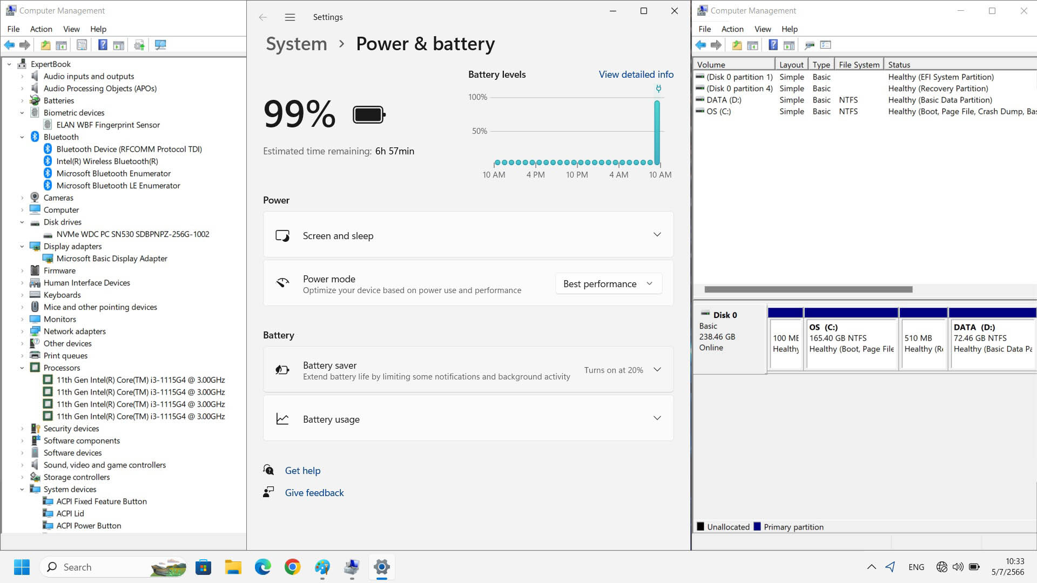Open File menu in Device Manager window

click(x=14, y=29)
